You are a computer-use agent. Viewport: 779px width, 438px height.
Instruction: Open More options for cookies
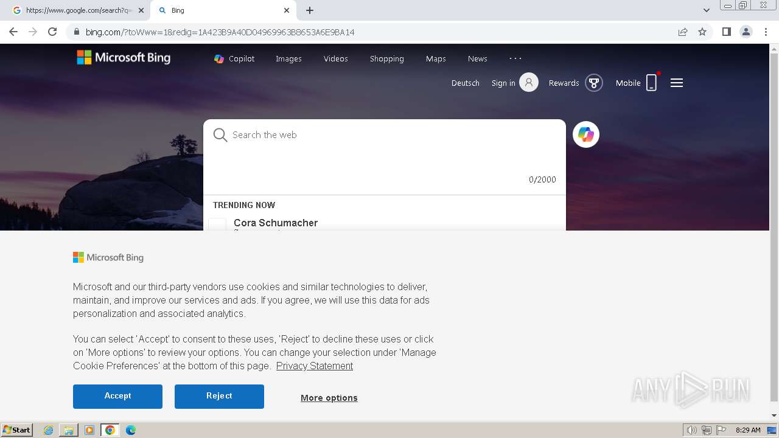coord(329,398)
